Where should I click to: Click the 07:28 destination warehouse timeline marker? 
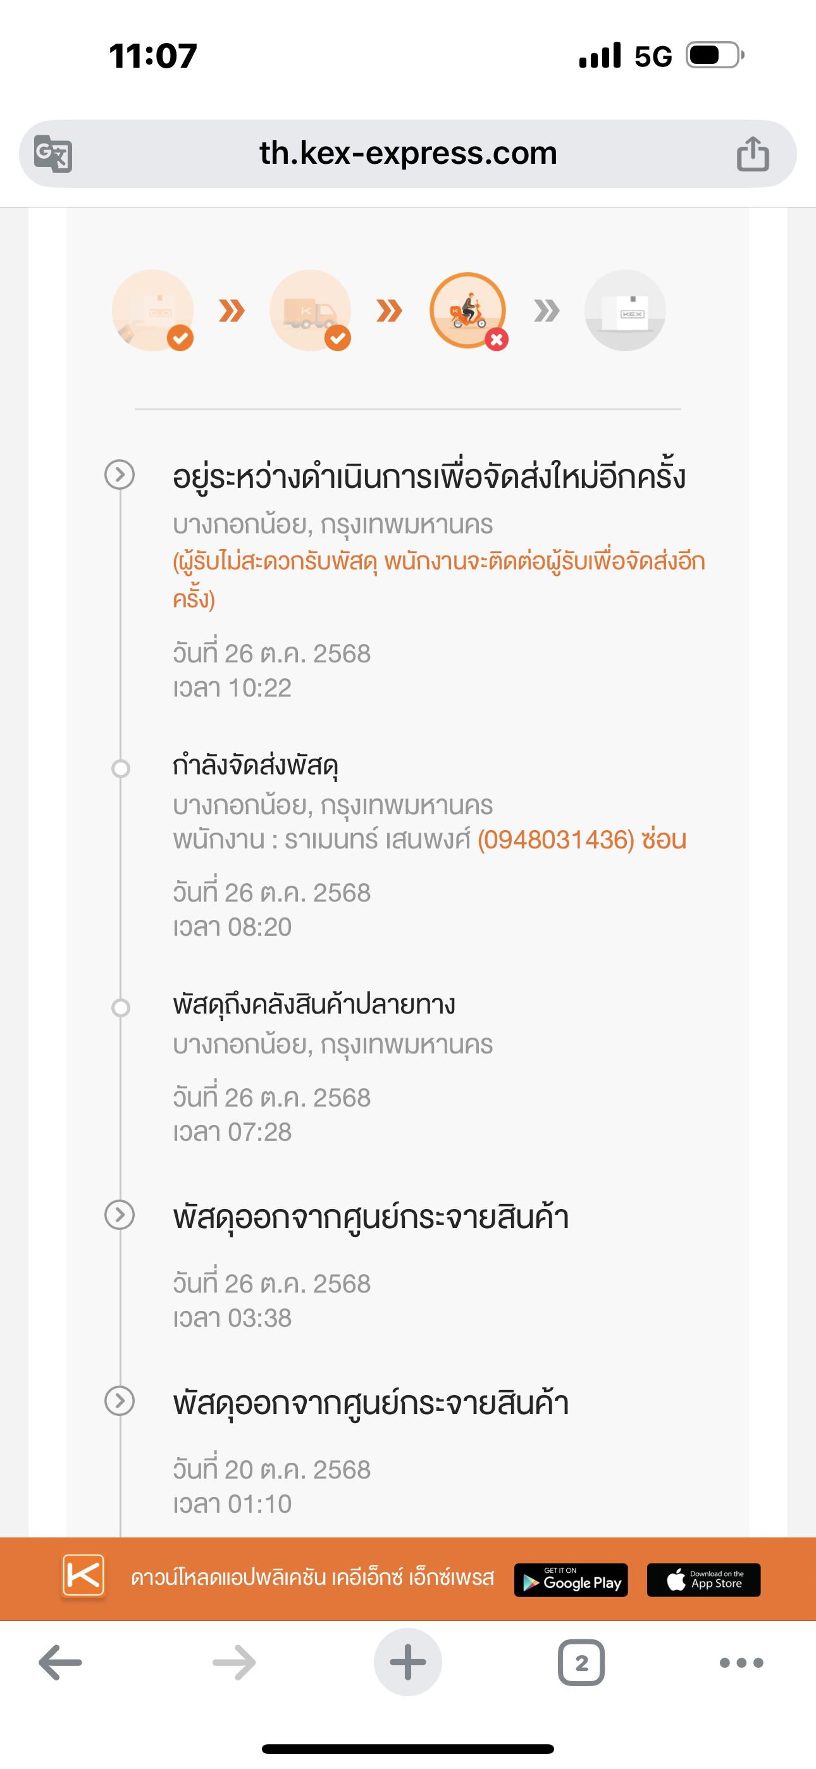121,1007
